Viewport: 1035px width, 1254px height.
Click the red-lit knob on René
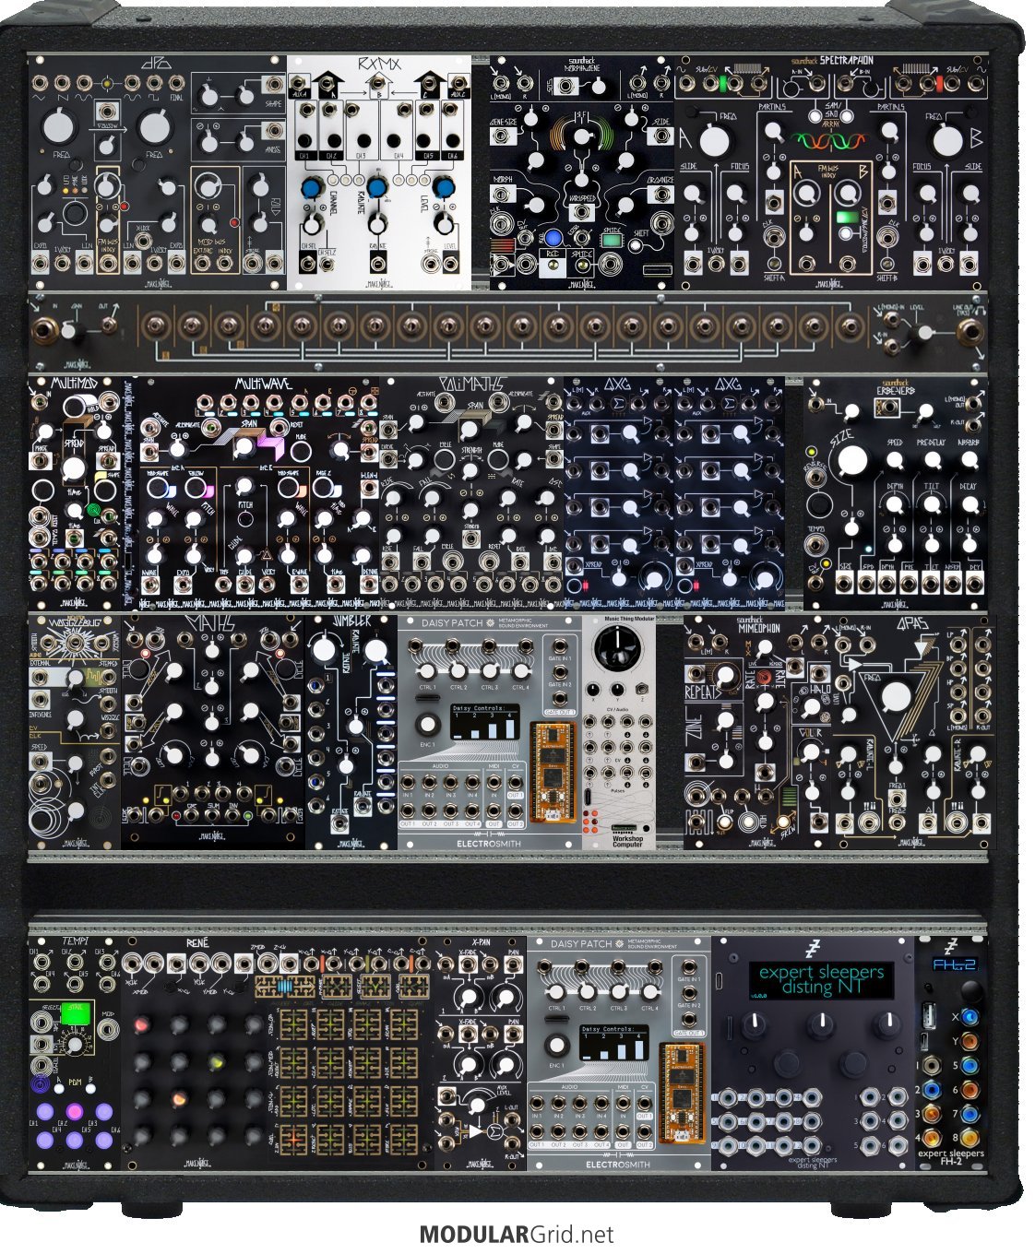(141, 1024)
